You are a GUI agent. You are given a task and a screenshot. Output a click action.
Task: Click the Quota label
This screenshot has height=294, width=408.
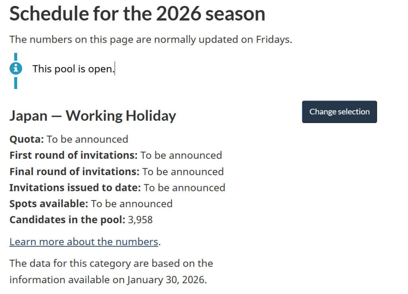click(x=27, y=139)
